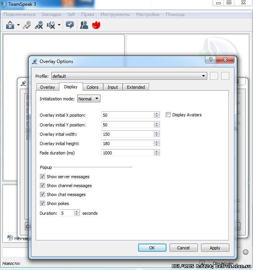Screen dimensions: 253x270
Task: Uncheck Show chat messages
Action: [42, 195]
